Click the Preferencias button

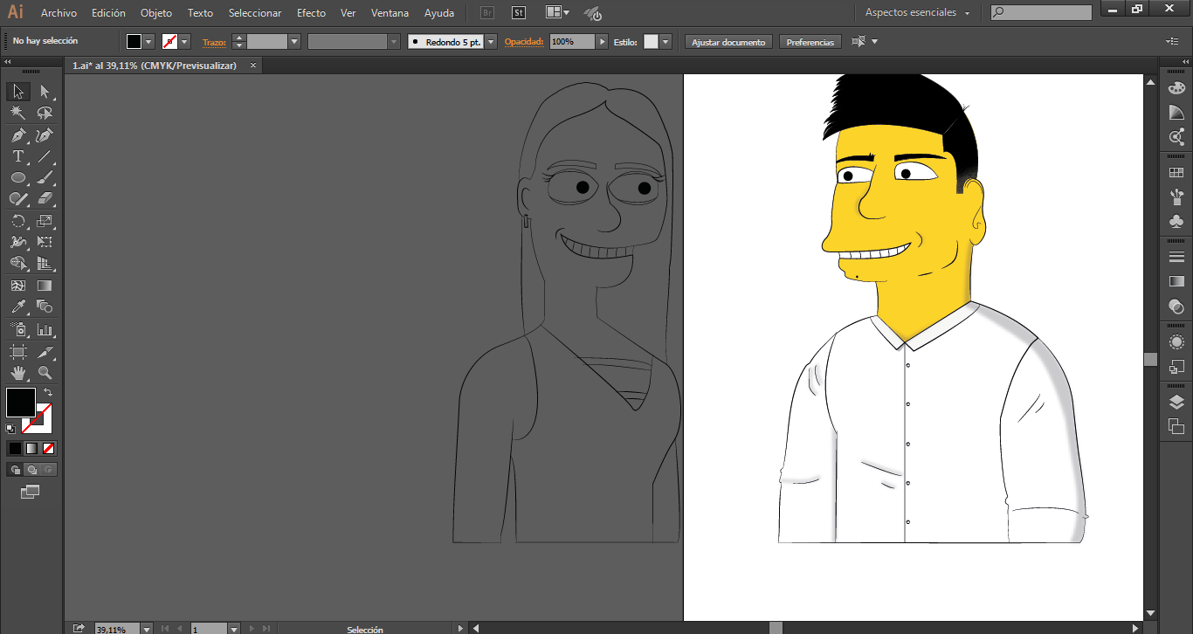click(810, 42)
